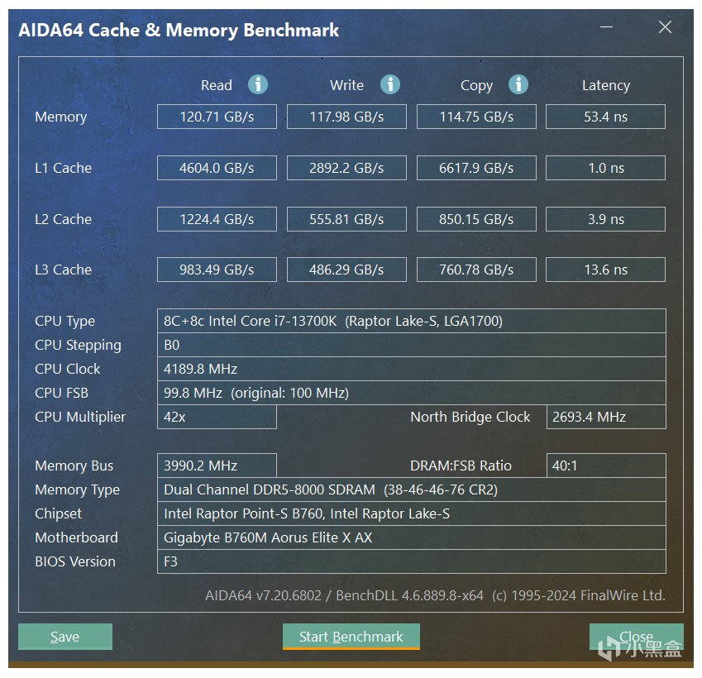This screenshot has width=702, height=678.
Task: Click the window X close icon
Action: (x=665, y=26)
